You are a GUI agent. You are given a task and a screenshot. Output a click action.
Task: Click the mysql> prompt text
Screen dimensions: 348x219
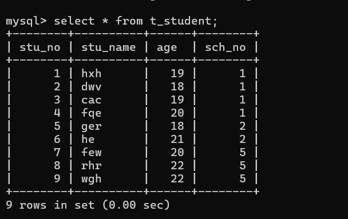pyautogui.click(x=26, y=22)
